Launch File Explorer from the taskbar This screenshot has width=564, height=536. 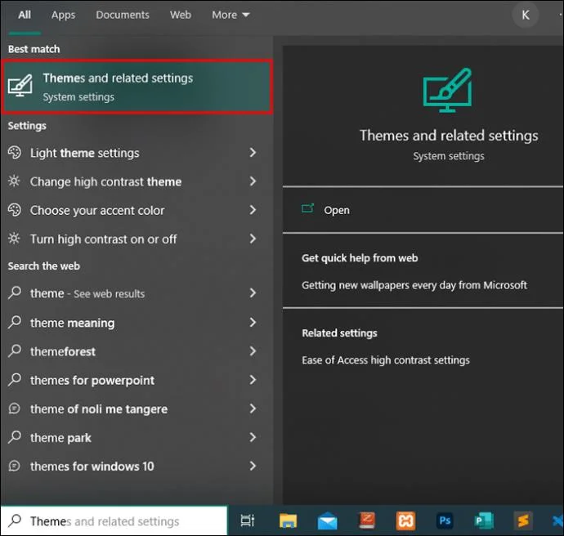288,520
